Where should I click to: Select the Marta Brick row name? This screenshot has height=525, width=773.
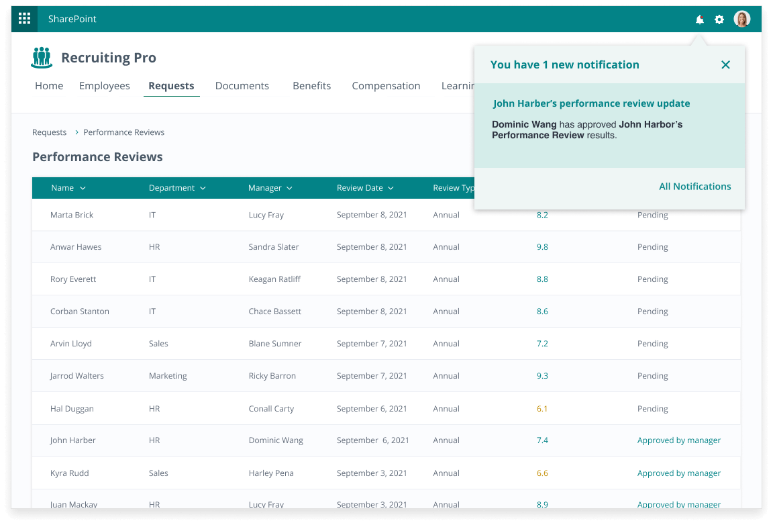pos(72,215)
